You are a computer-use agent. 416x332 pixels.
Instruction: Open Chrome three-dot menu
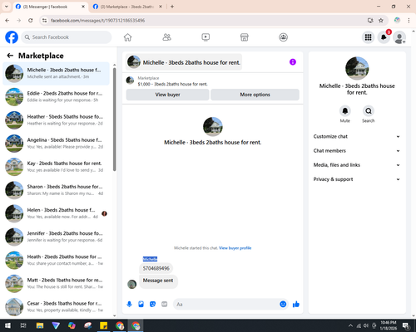point(409,21)
